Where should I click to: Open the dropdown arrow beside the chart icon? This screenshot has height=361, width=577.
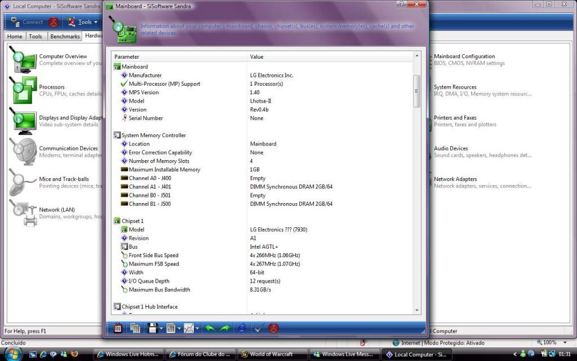[197, 328]
